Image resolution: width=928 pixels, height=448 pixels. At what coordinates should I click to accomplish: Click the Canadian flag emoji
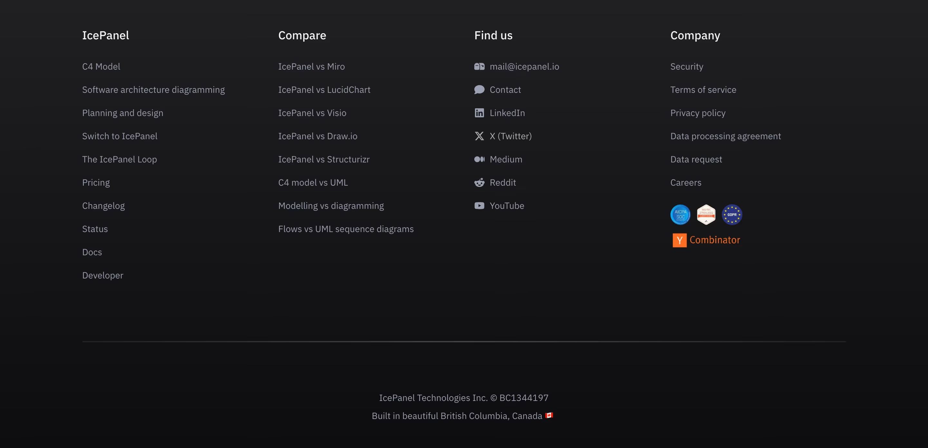pyautogui.click(x=549, y=415)
